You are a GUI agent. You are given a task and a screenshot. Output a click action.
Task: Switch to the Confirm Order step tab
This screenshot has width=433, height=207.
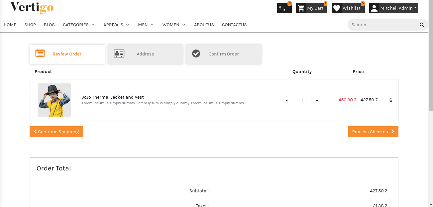(224, 54)
